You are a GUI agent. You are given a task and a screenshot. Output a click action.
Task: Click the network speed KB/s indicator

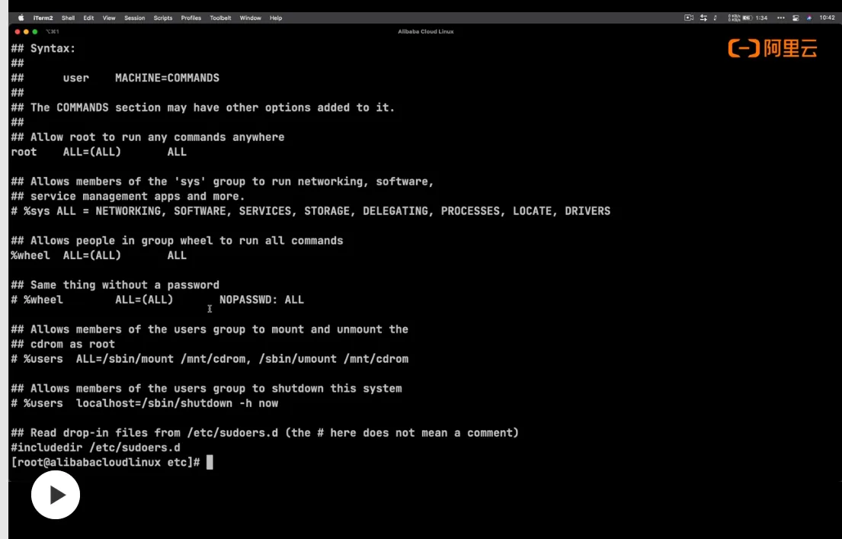pos(734,18)
